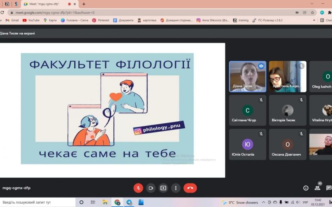Open the three-dot more options menu
Image resolution: width=332 pixels, height=207 pixels.
(176, 188)
